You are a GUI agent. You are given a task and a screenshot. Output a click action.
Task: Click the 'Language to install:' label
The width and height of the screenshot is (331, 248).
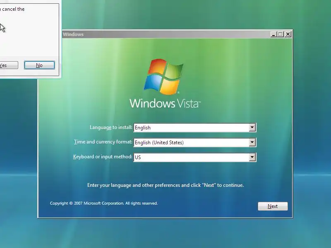pyautogui.click(x=111, y=127)
